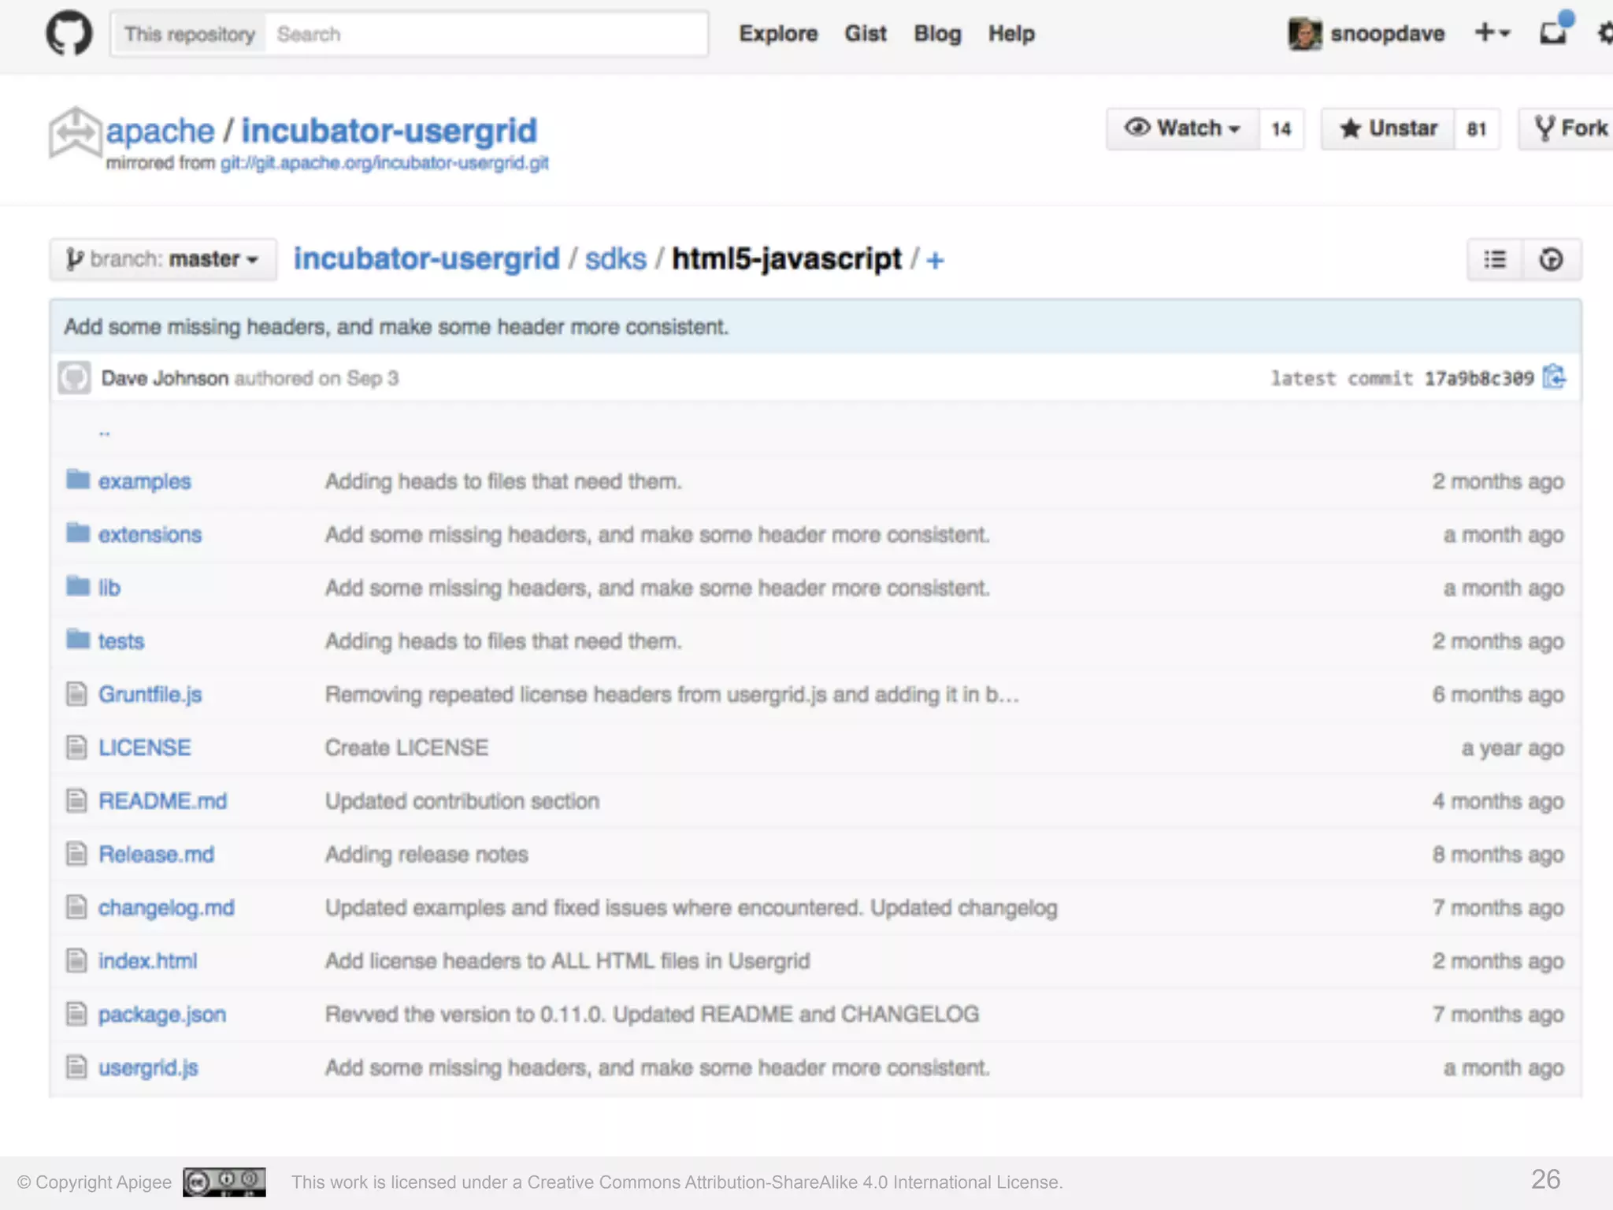View notifications inbox icon
Viewport: 1613px width, 1210px height.
[1556, 30]
